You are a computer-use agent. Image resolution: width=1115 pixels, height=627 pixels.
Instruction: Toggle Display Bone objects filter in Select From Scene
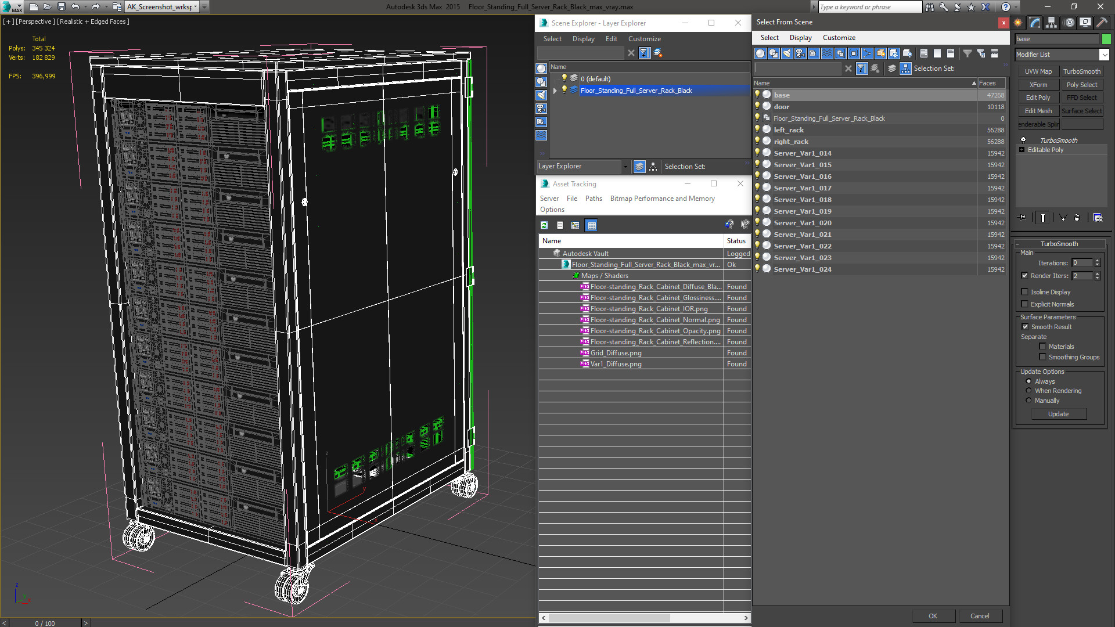click(x=867, y=53)
